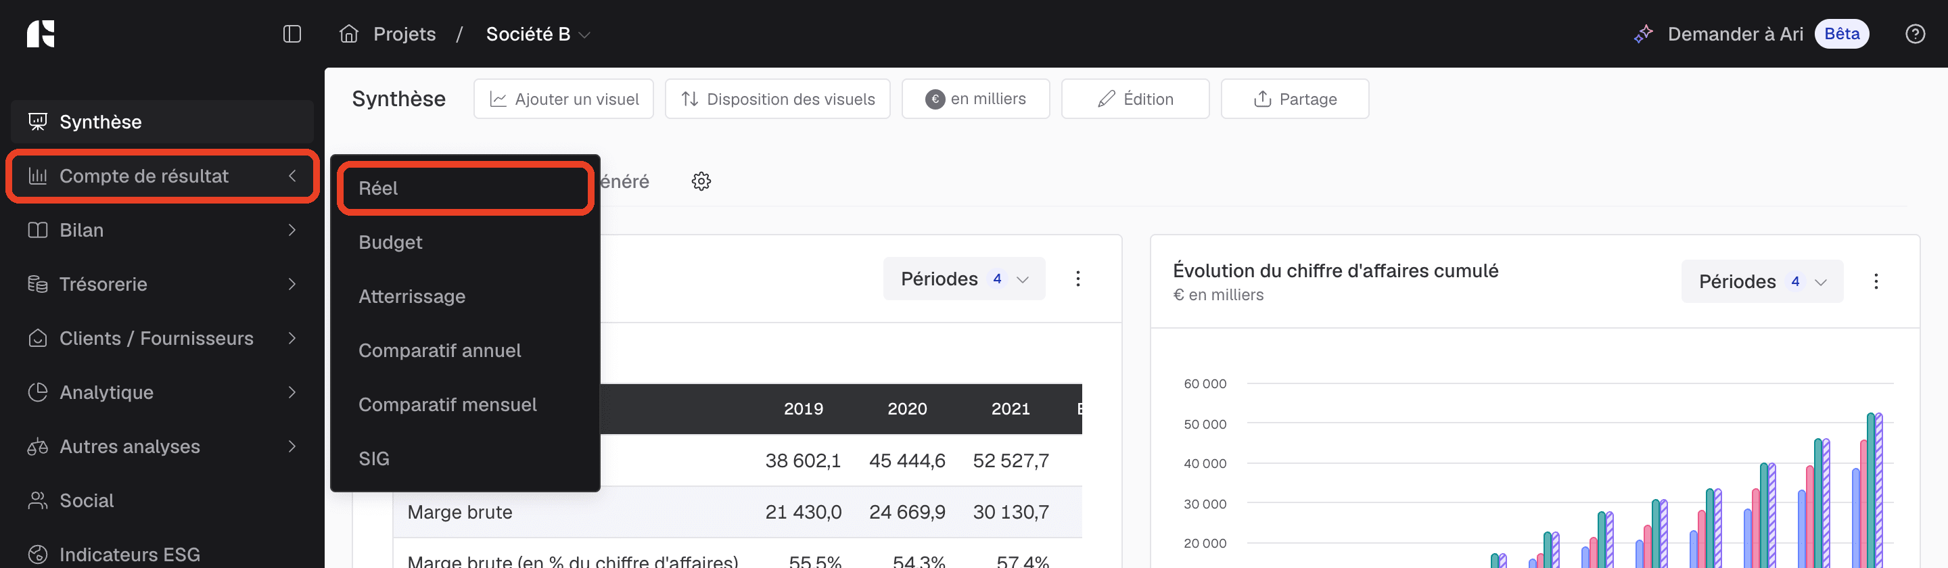
Task: Click the Bilan book icon
Action: (x=38, y=230)
